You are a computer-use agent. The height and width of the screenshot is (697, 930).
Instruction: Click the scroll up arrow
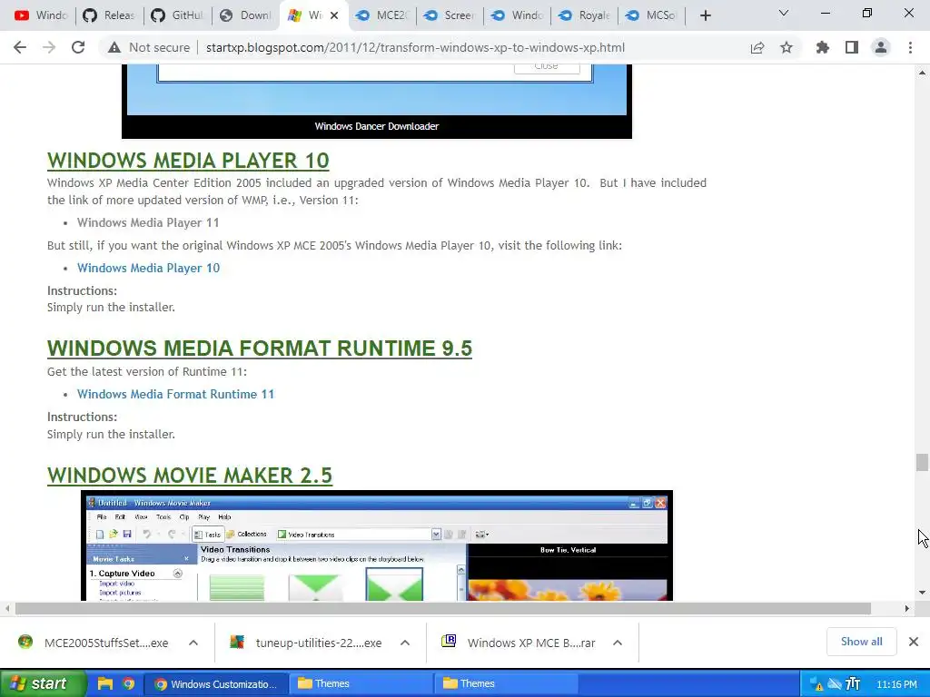point(922,73)
